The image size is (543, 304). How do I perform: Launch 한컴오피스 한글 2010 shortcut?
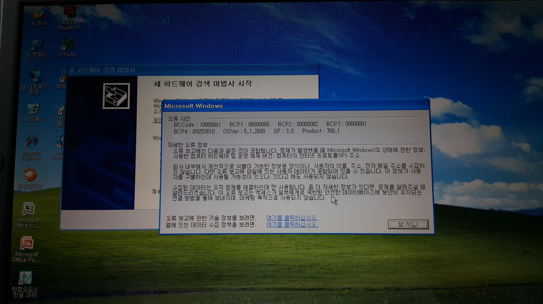point(25,284)
